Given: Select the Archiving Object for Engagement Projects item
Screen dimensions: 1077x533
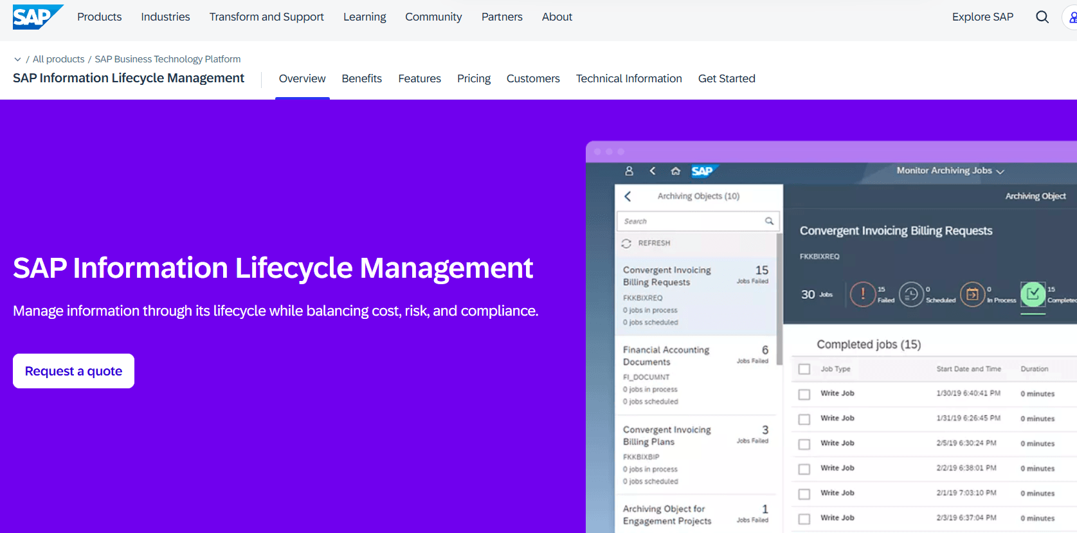Looking at the screenshot, I should (696, 514).
